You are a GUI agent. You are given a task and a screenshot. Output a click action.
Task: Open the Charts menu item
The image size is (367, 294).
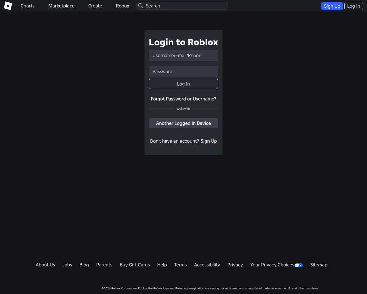(28, 6)
